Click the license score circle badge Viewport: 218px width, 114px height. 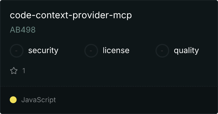pyautogui.click(x=91, y=51)
